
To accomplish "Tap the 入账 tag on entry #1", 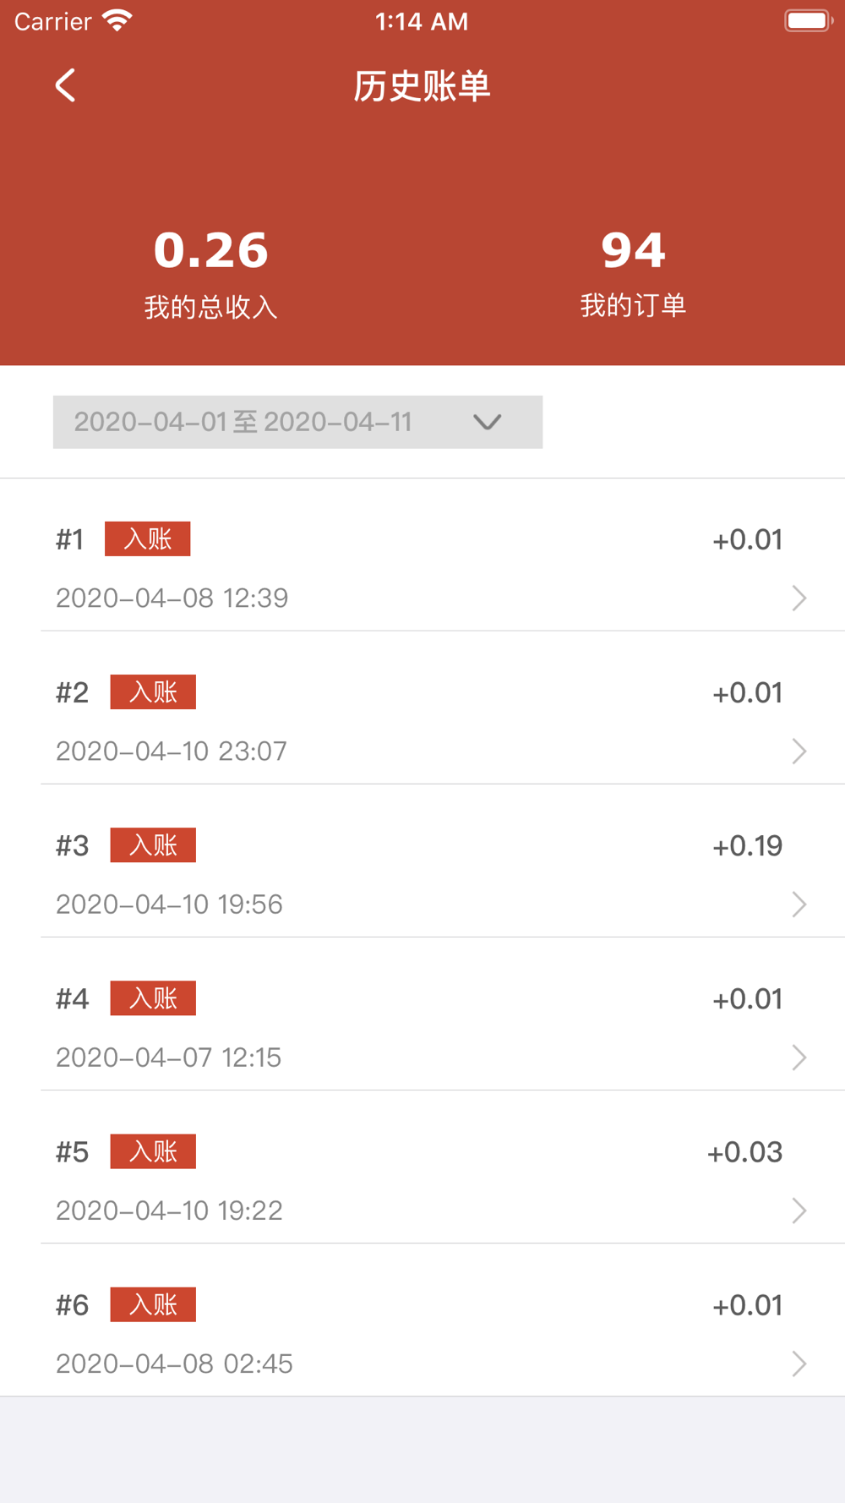I will 148,539.
